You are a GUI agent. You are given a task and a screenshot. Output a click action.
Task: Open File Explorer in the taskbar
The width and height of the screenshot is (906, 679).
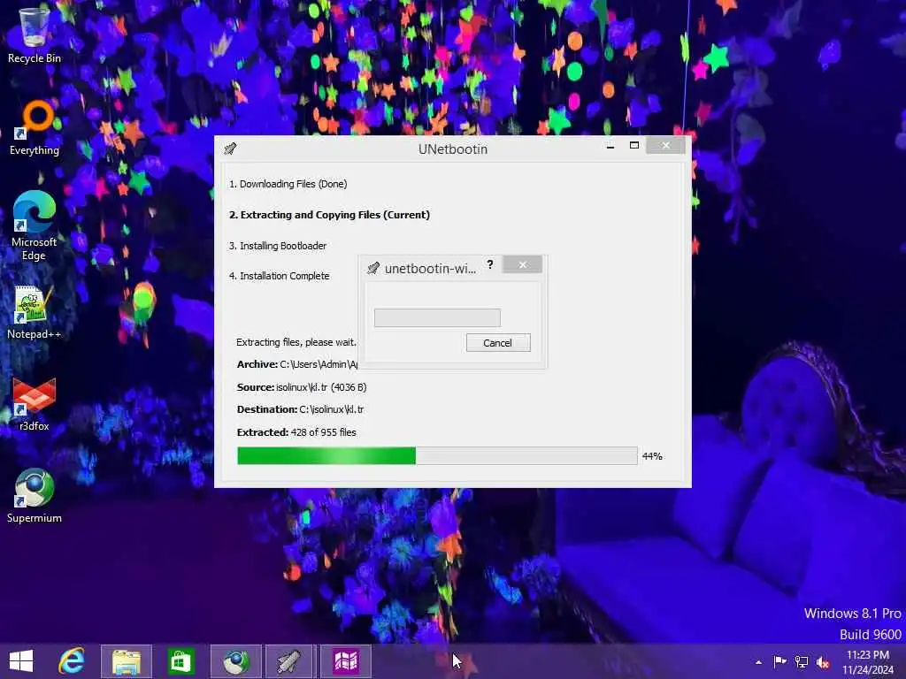(x=126, y=661)
